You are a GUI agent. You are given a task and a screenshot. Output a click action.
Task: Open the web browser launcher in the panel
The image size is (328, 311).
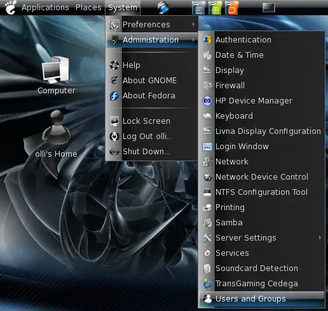coord(163,8)
